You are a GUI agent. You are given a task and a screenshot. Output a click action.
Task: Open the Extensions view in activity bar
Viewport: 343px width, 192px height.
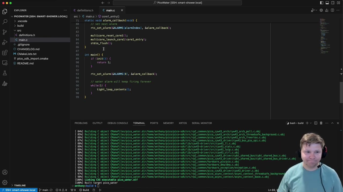pos(5,53)
